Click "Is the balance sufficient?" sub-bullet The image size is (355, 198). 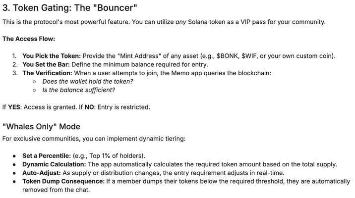pos(78,90)
